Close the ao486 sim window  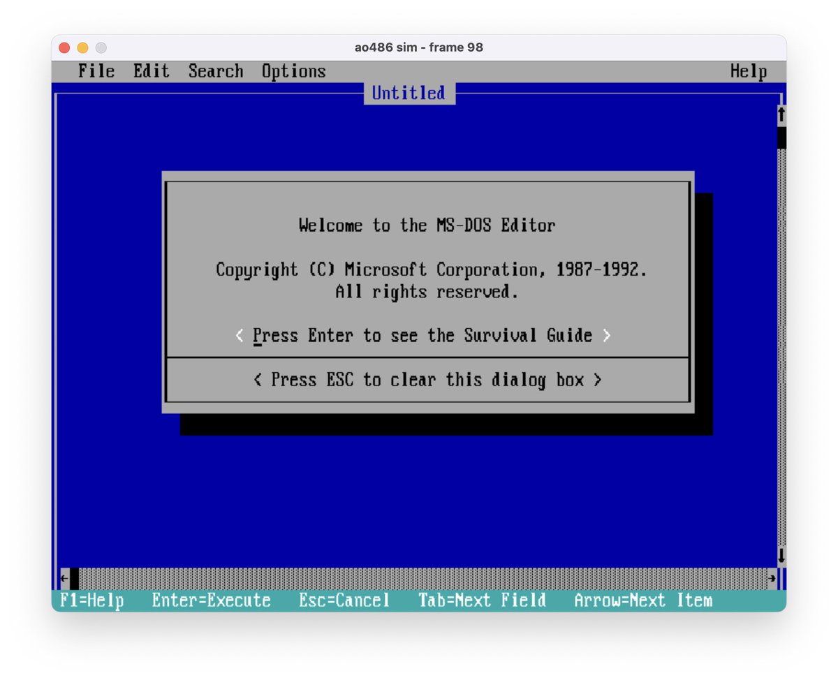64,47
